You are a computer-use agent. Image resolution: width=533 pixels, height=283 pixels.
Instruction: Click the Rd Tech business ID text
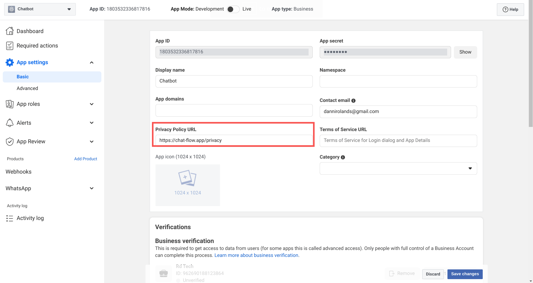[x=200, y=273]
